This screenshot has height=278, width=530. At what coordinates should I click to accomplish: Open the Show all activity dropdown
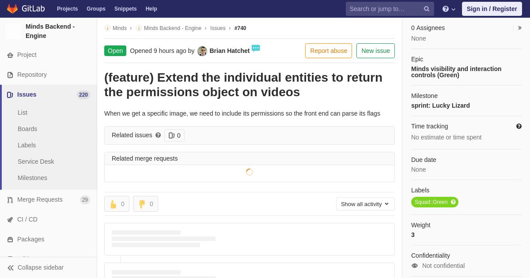[x=365, y=204]
